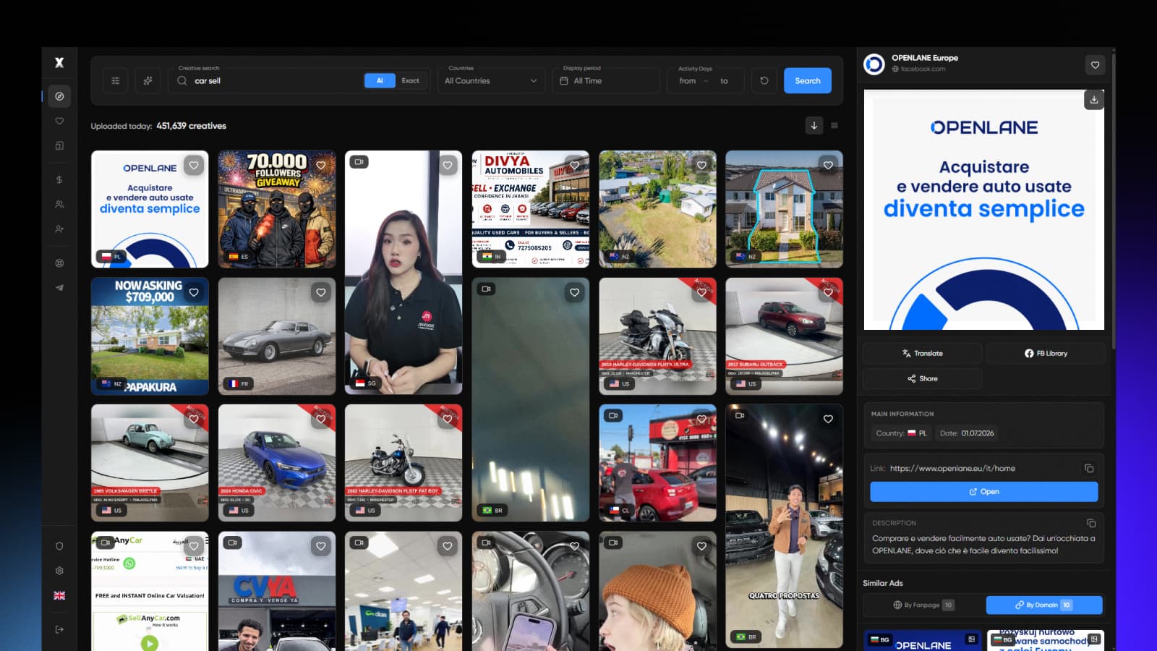Click the X logo at top left

[x=59, y=63]
